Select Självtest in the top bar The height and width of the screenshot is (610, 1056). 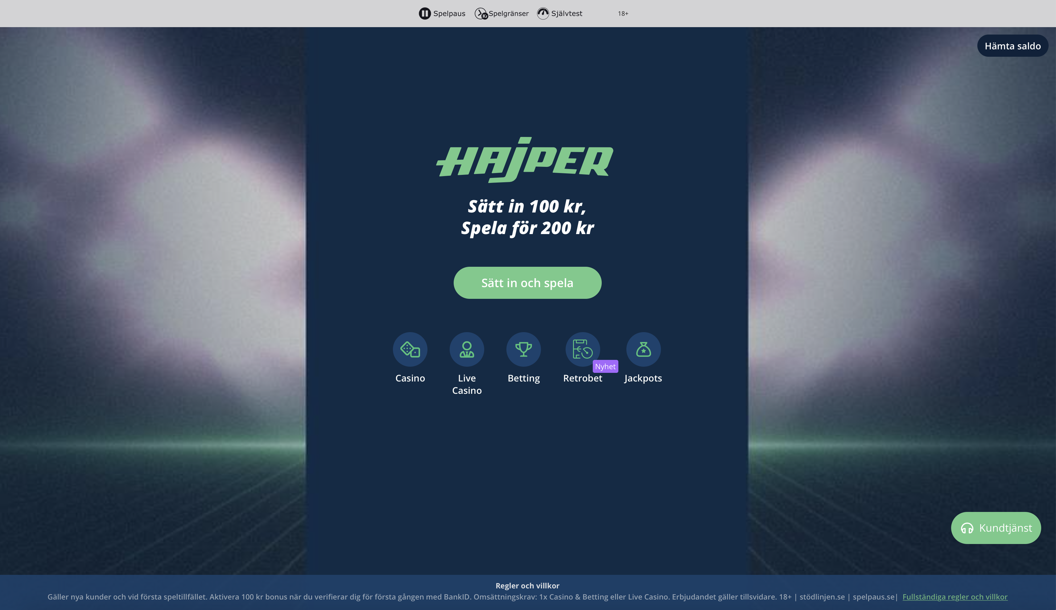coord(567,13)
